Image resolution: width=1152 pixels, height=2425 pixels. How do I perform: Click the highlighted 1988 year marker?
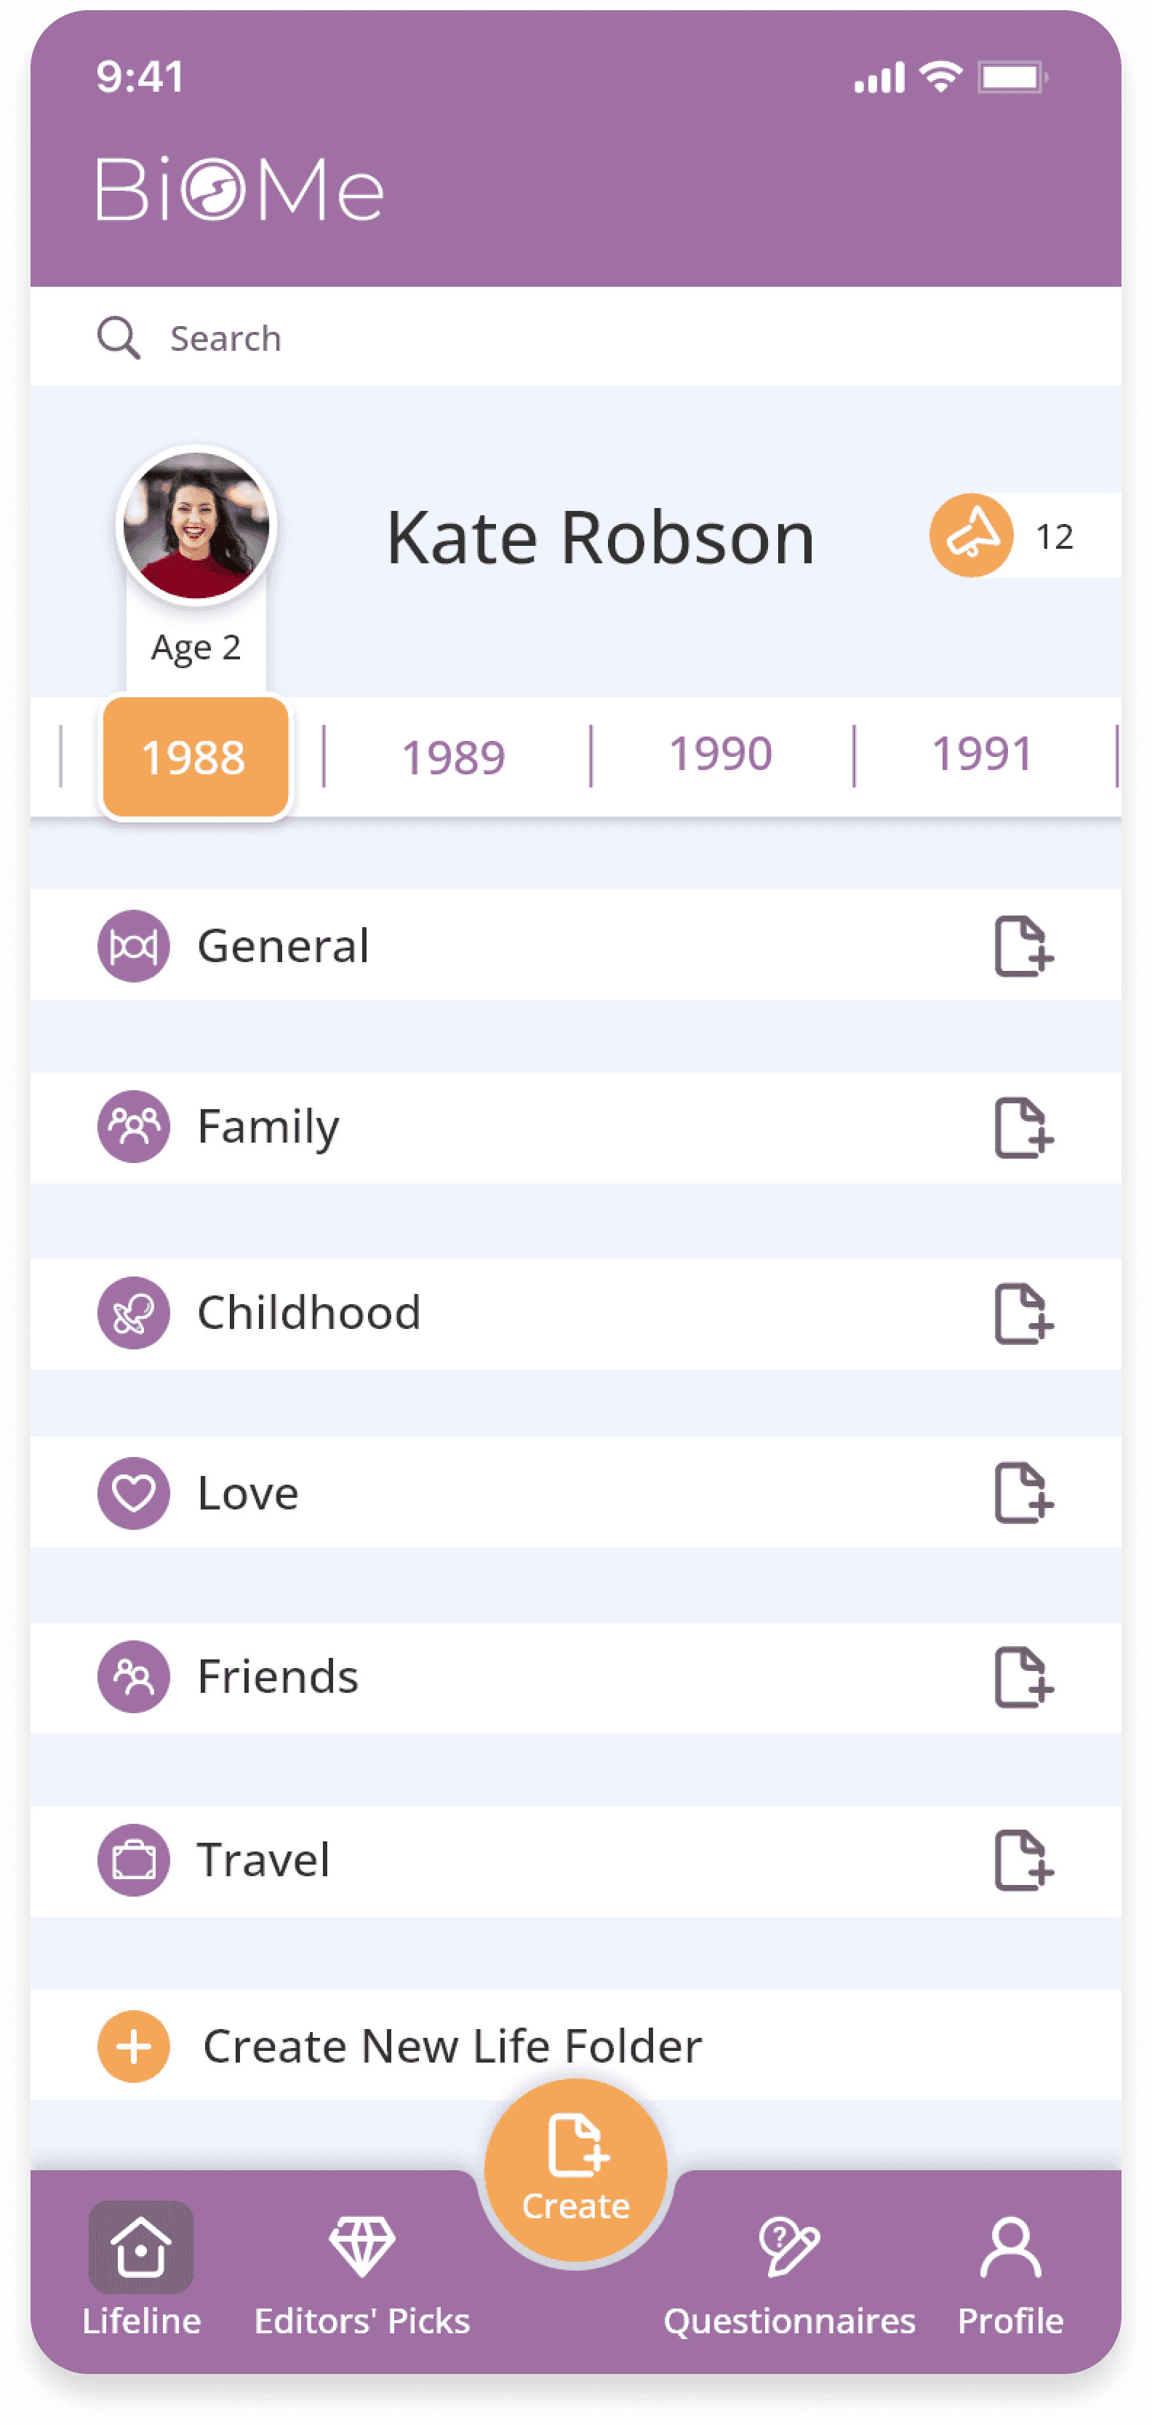tap(196, 757)
